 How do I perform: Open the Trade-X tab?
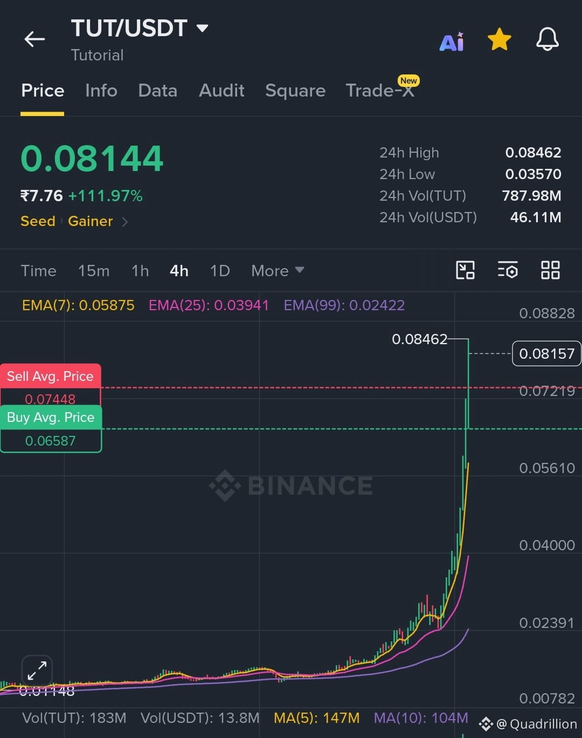380,90
